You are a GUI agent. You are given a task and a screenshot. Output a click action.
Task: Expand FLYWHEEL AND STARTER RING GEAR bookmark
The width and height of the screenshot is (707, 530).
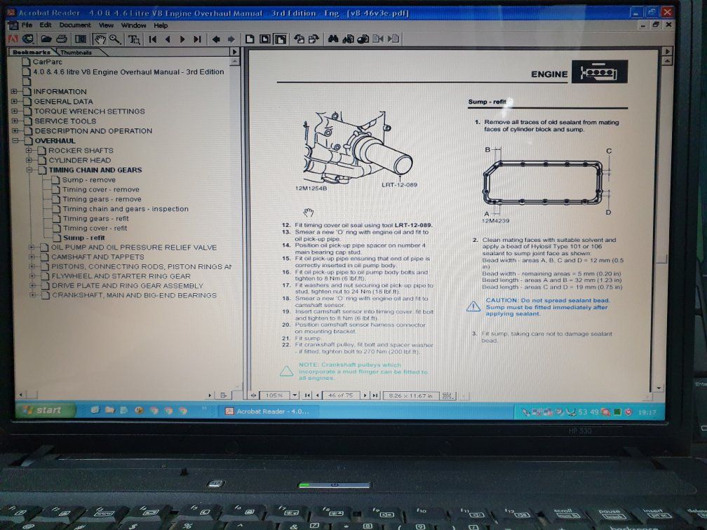32,276
